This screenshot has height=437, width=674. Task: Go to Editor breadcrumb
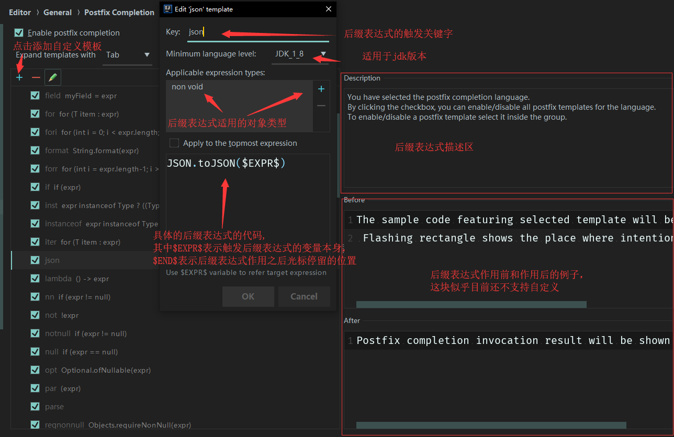click(20, 12)
